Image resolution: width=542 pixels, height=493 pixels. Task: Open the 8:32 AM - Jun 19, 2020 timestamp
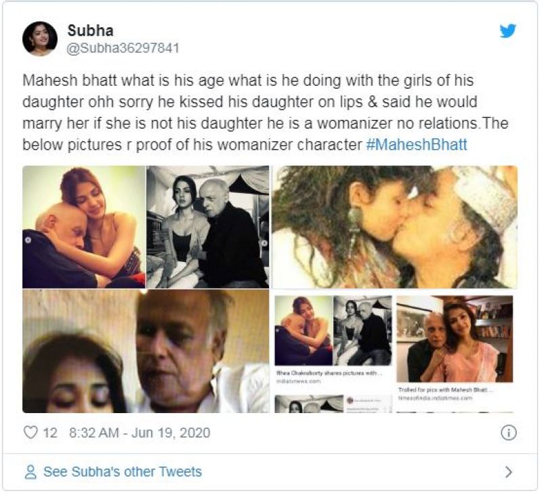(140, 433)
